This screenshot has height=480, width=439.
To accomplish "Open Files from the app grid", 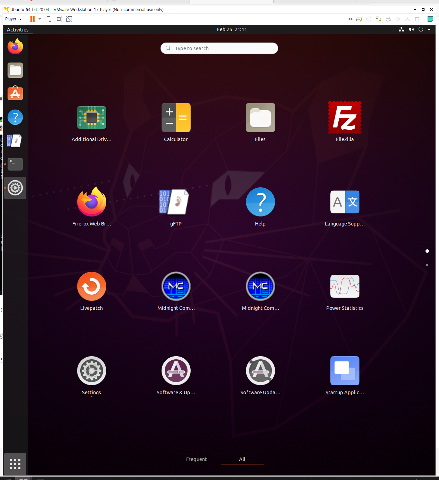I will tap(260, 118).
